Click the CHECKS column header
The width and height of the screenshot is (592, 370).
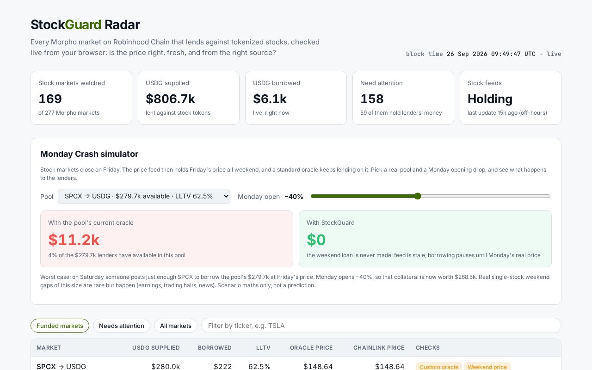(428, 348)
